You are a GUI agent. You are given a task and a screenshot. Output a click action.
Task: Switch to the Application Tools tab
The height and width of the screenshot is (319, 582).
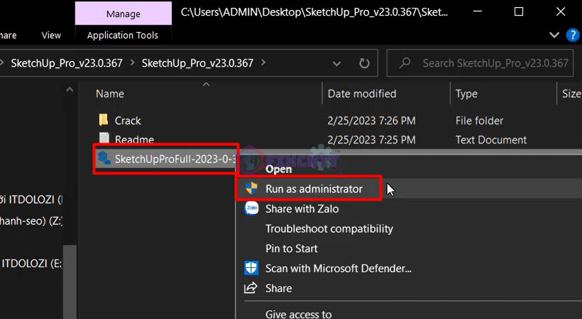click(x=123, y=35)
